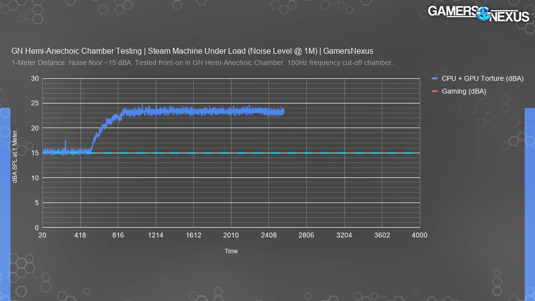Click the x-axis tick label 3204

(x=344, y=235)
